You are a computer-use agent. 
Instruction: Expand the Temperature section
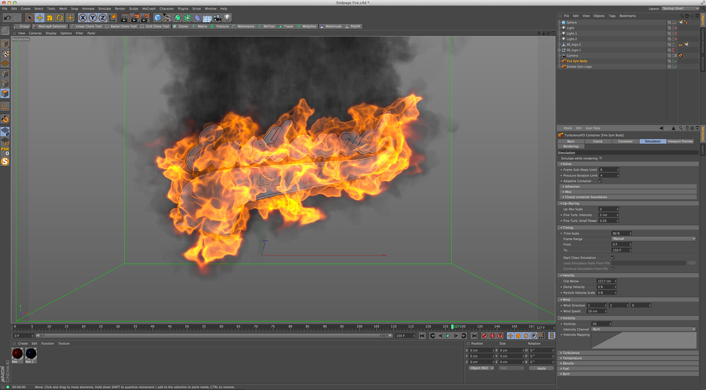coord(628,358)
